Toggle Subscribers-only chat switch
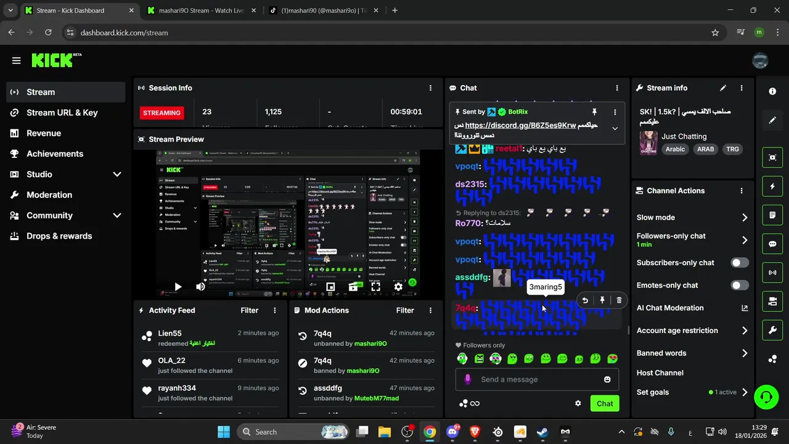 tap(740, 263)
